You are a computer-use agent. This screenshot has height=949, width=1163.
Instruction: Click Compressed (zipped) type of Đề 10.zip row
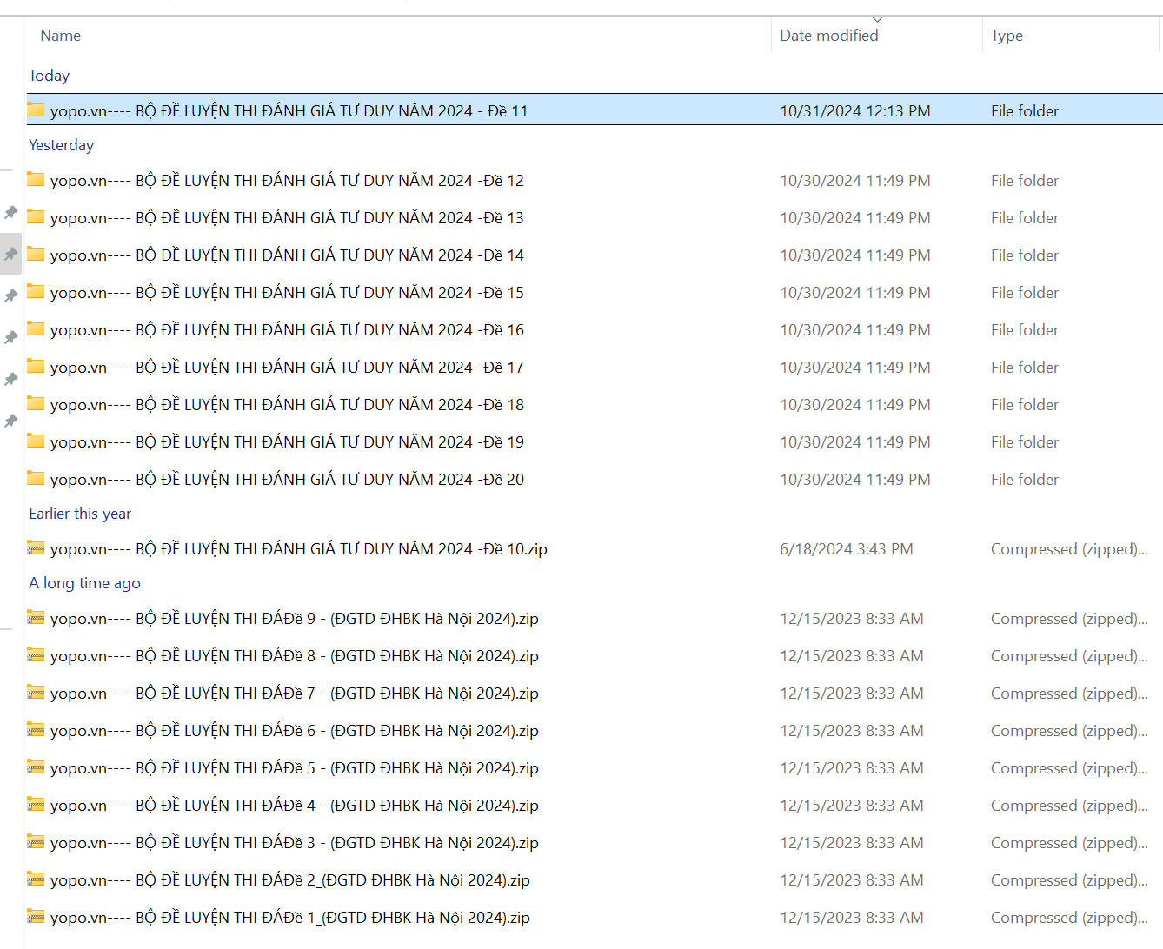click(1069, 548)
